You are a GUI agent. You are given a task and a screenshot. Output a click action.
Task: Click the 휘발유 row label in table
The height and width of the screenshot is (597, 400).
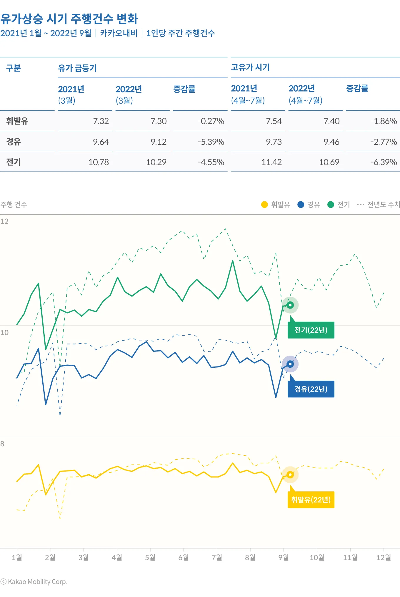[x=17, y=121]
